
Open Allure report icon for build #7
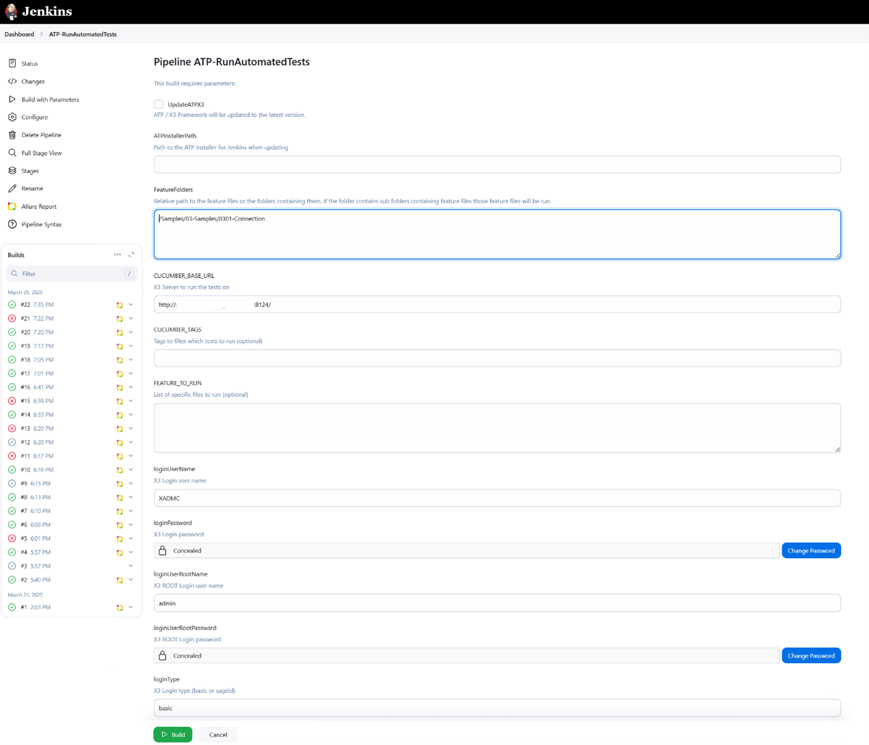120,512
